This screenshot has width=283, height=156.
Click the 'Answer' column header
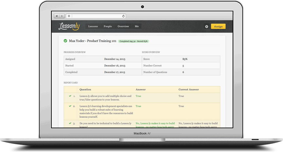point(141,89)
